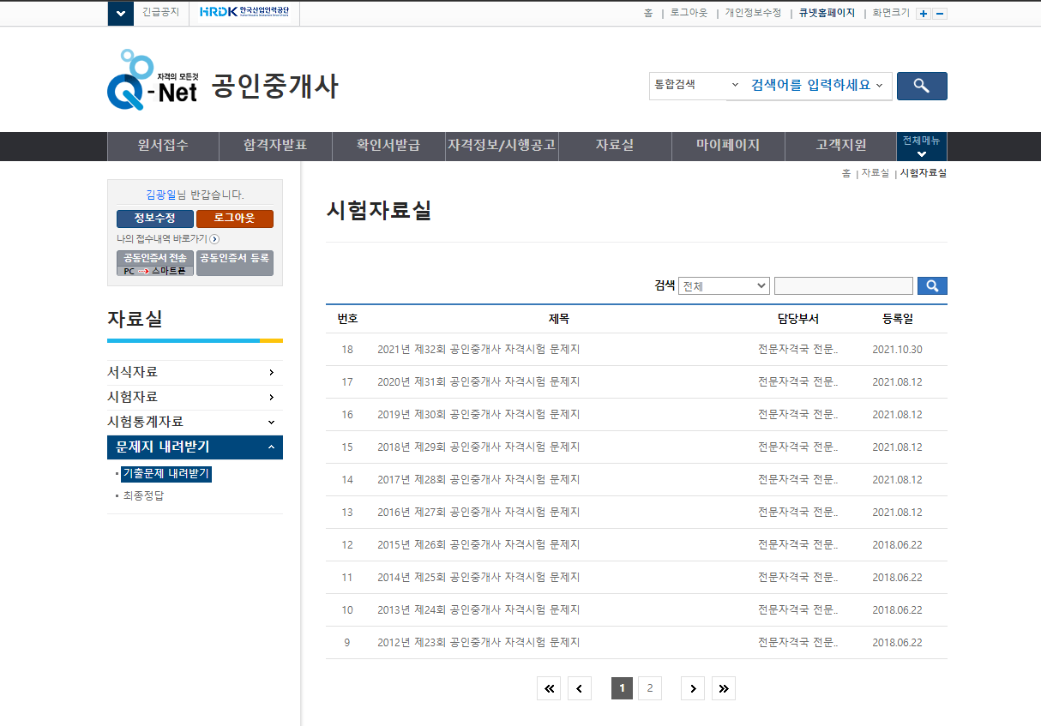Click the orange 로그아웃 button

click(234, 219)
